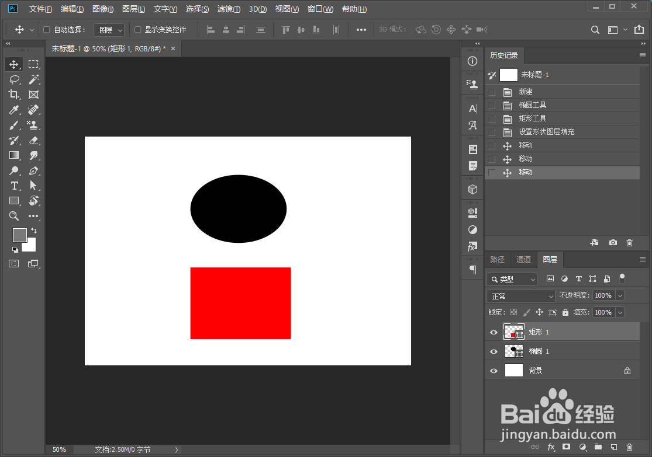Delete layer with layers panel trash icon
The image size is (652, 457).
[x=630, y=447]
